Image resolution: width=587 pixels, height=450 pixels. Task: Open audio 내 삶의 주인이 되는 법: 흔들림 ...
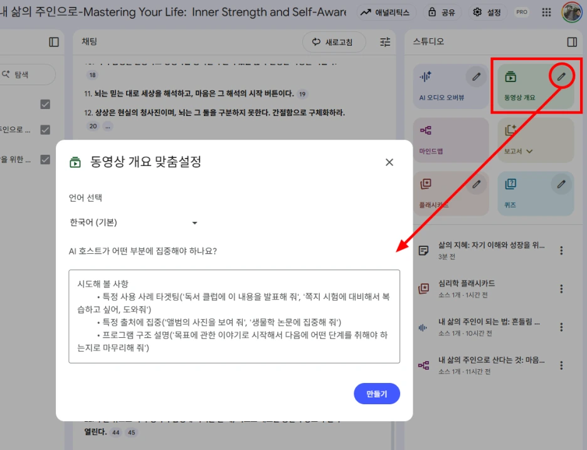coord(482,327)
